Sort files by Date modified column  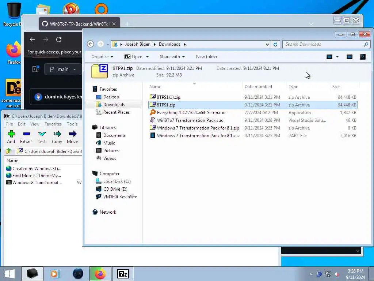click(x=258, y=86)
